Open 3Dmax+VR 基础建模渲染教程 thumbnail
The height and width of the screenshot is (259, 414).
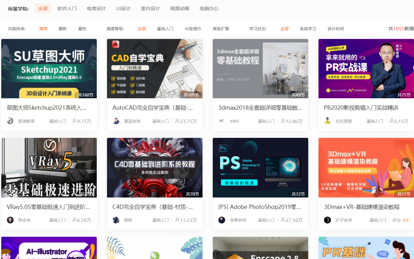point(366,168)
